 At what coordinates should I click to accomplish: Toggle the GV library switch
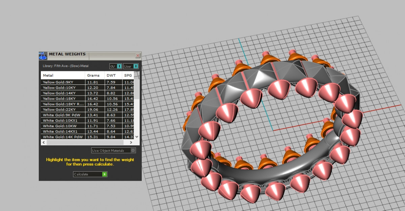pyautogui.click(x=119, y=66)
